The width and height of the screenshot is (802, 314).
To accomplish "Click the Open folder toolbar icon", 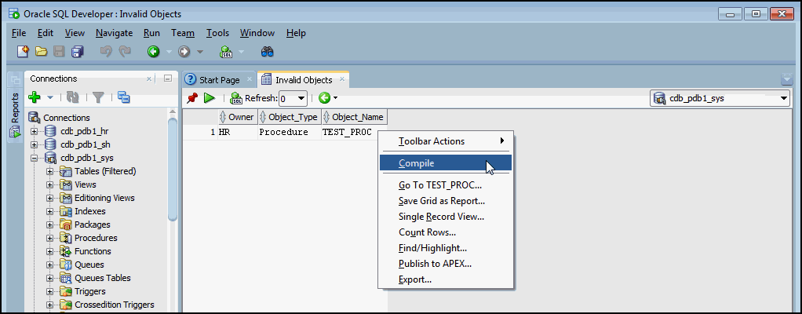I will pyautogui.click(x=41, y=52).
